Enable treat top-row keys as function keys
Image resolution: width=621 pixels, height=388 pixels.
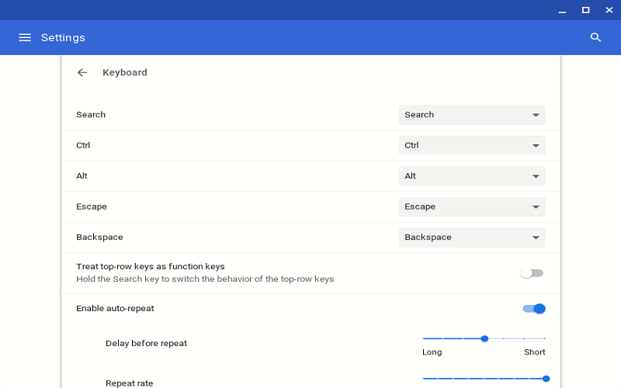[x=532, y=273]
